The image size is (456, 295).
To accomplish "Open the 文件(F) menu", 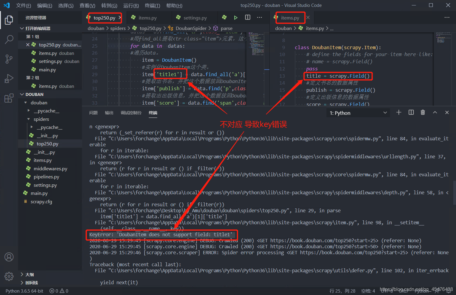I will (23, 5).
